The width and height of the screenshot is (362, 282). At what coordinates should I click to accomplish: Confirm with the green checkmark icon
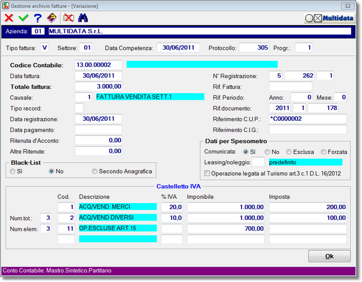coord(23,18)
